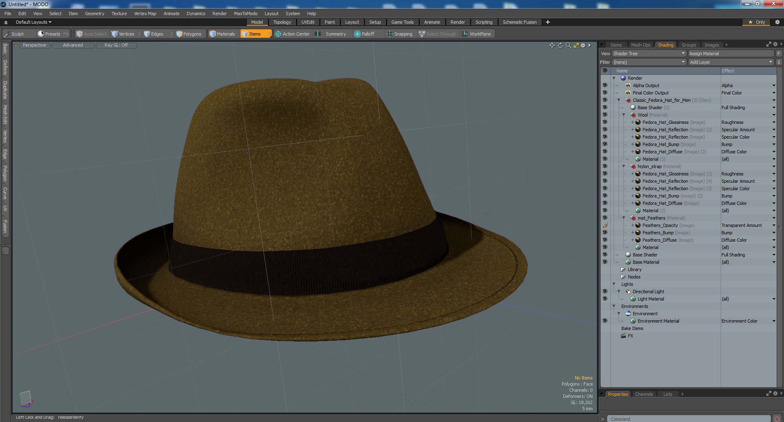Click the Command input field

(689, 419)
